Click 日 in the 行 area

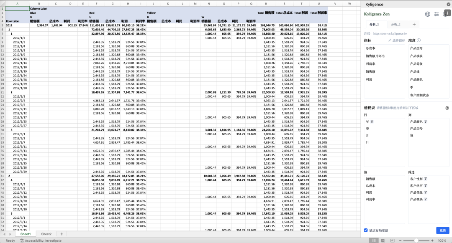(367, 142)
